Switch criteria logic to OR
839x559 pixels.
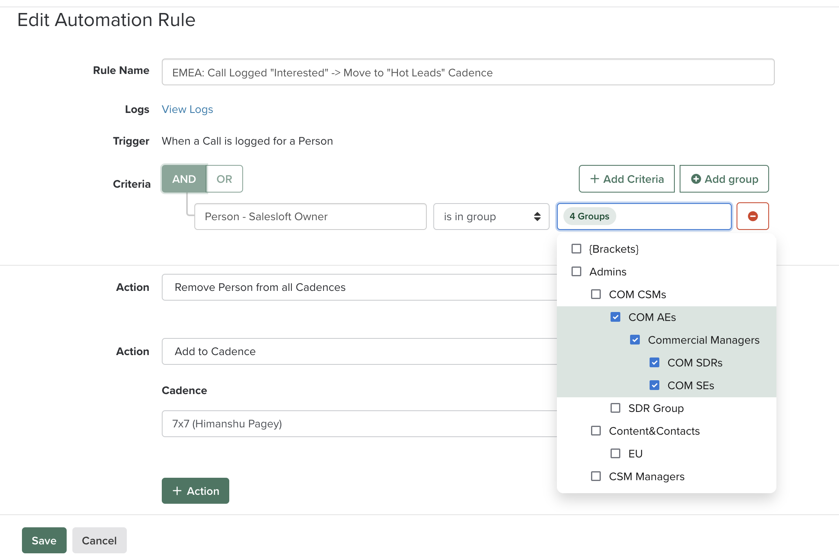tap(224, 179)
